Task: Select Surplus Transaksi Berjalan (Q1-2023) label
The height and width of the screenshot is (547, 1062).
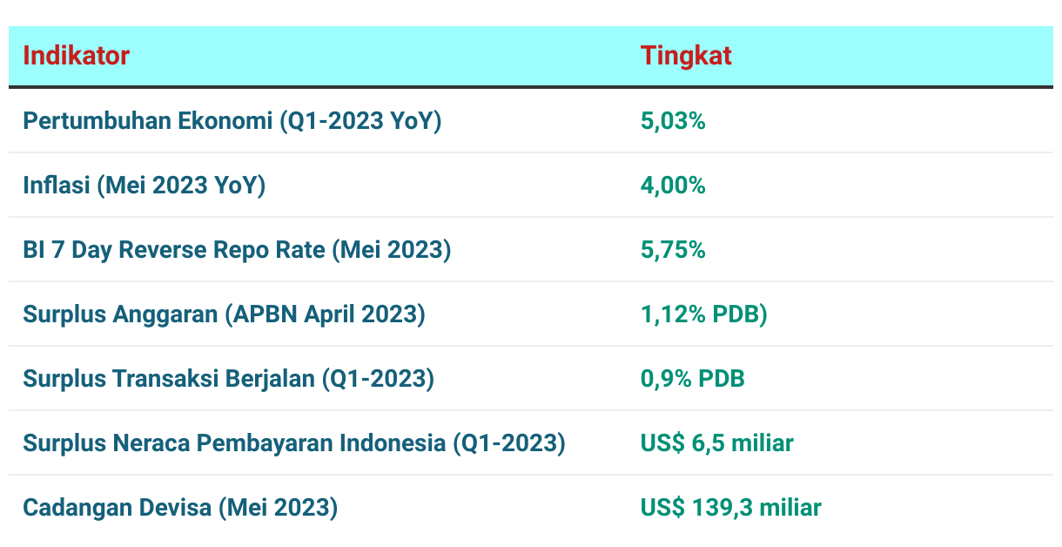Action: pos(228,379)
